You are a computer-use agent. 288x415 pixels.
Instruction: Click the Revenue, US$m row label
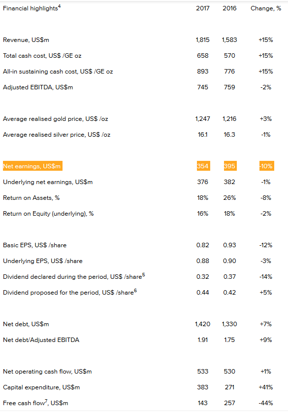26,40
